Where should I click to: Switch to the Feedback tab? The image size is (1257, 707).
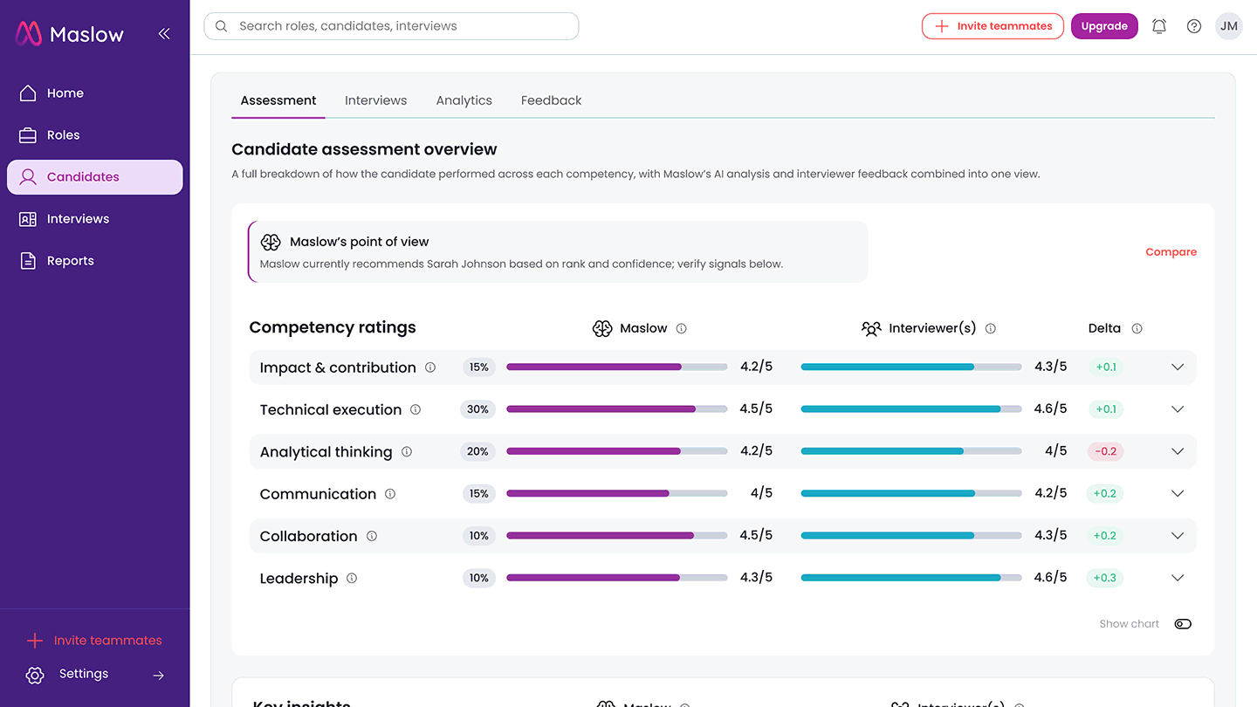click(551, 101)
